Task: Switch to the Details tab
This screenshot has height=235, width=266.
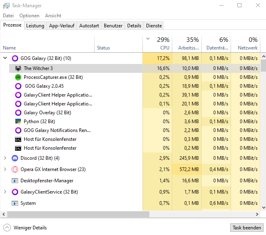Action: pos(134,26)
